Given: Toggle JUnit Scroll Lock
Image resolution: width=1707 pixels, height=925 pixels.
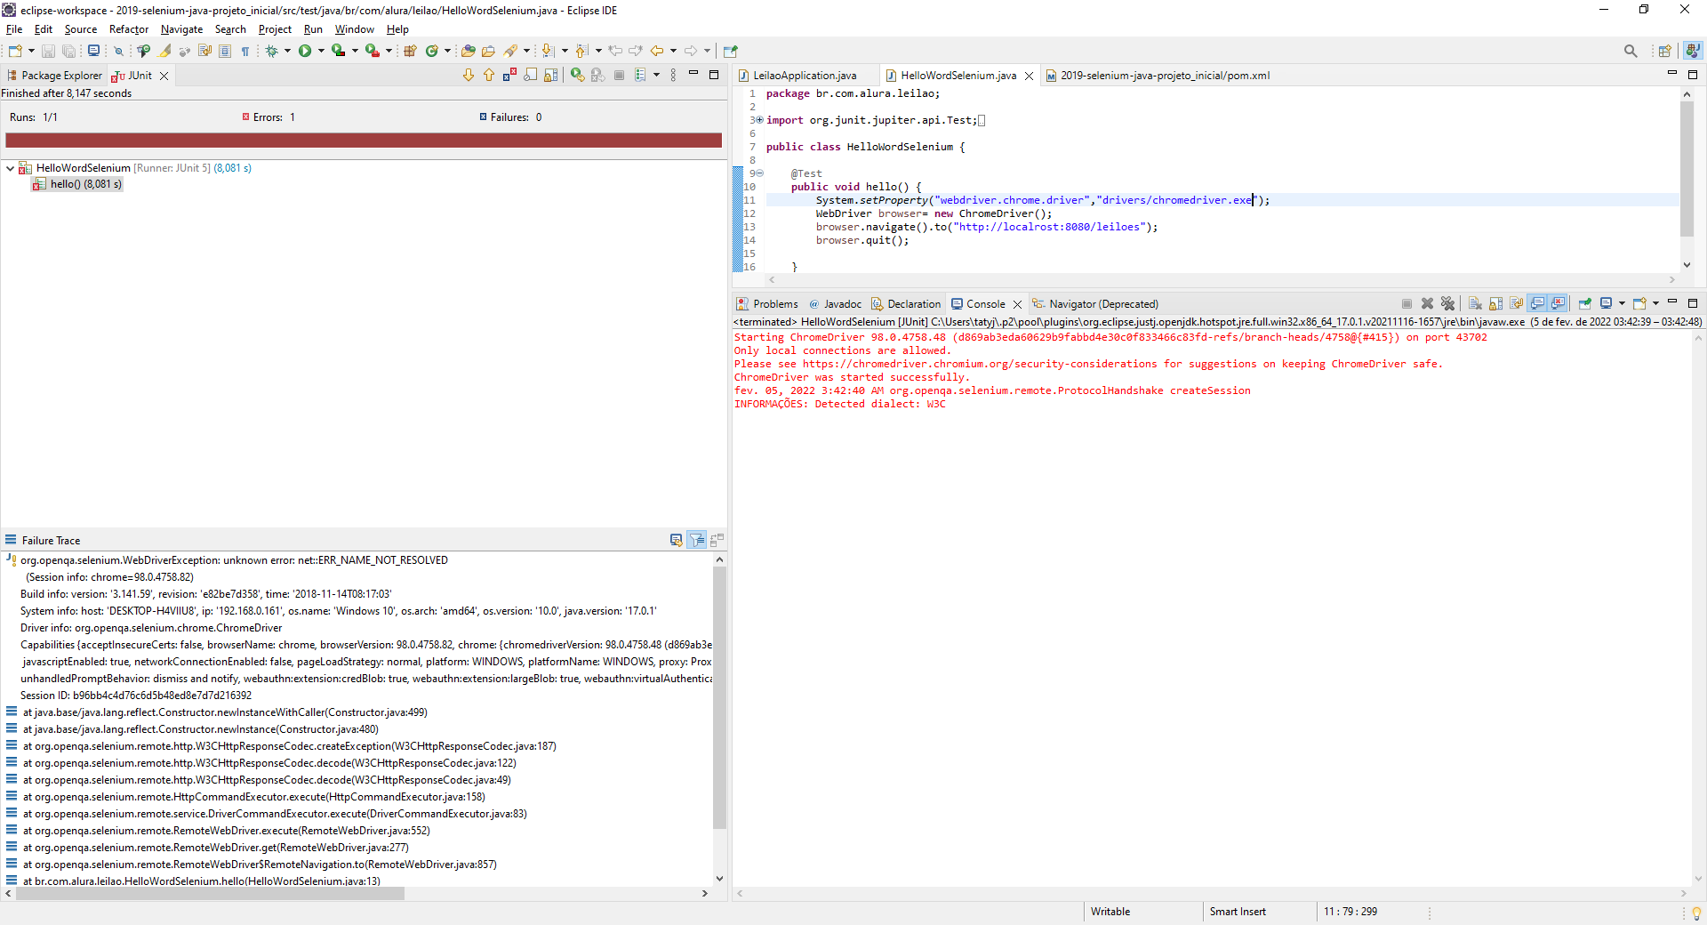Looking at the screenshot, I should 550,76.
